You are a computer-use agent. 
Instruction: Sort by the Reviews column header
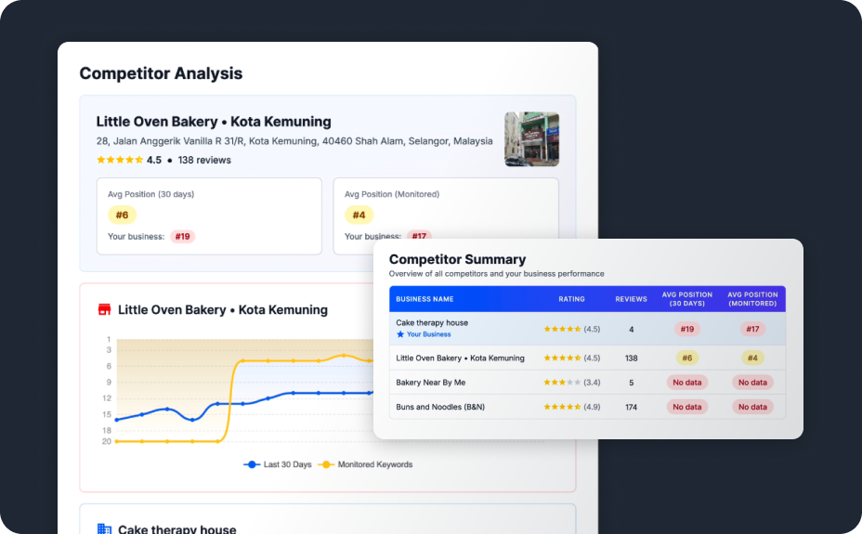point(631,299)
